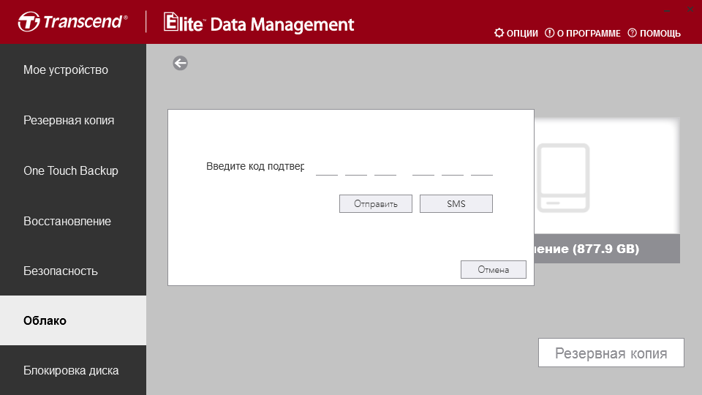Focus second verification code digit field
The width and height of the screenshot is (702, 395).
(x=356, y=168)
